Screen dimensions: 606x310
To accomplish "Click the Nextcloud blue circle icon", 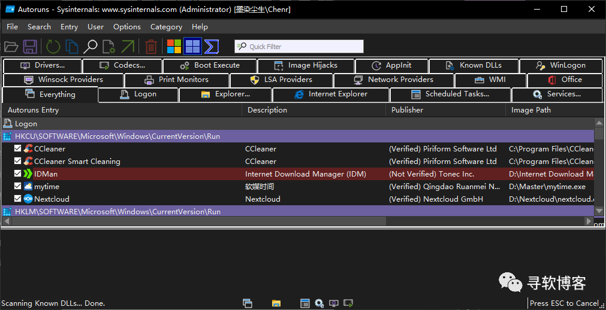I will pyautogui.click(x=28, y=199).
